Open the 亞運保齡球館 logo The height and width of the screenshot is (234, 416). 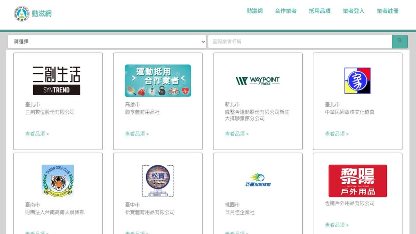(x=258, y=180)
